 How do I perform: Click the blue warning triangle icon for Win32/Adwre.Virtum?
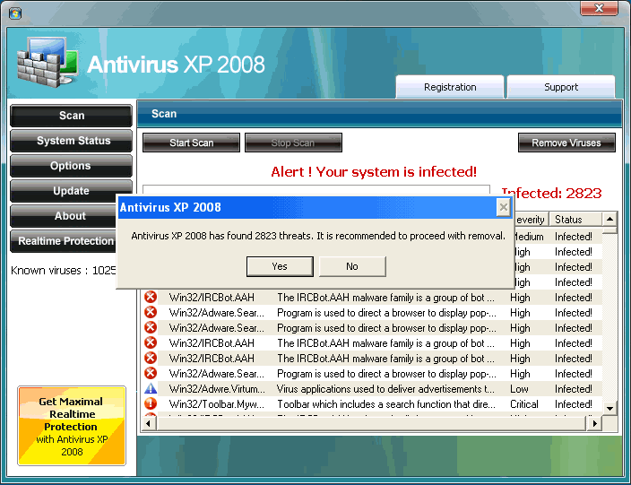tap(151, 388)
